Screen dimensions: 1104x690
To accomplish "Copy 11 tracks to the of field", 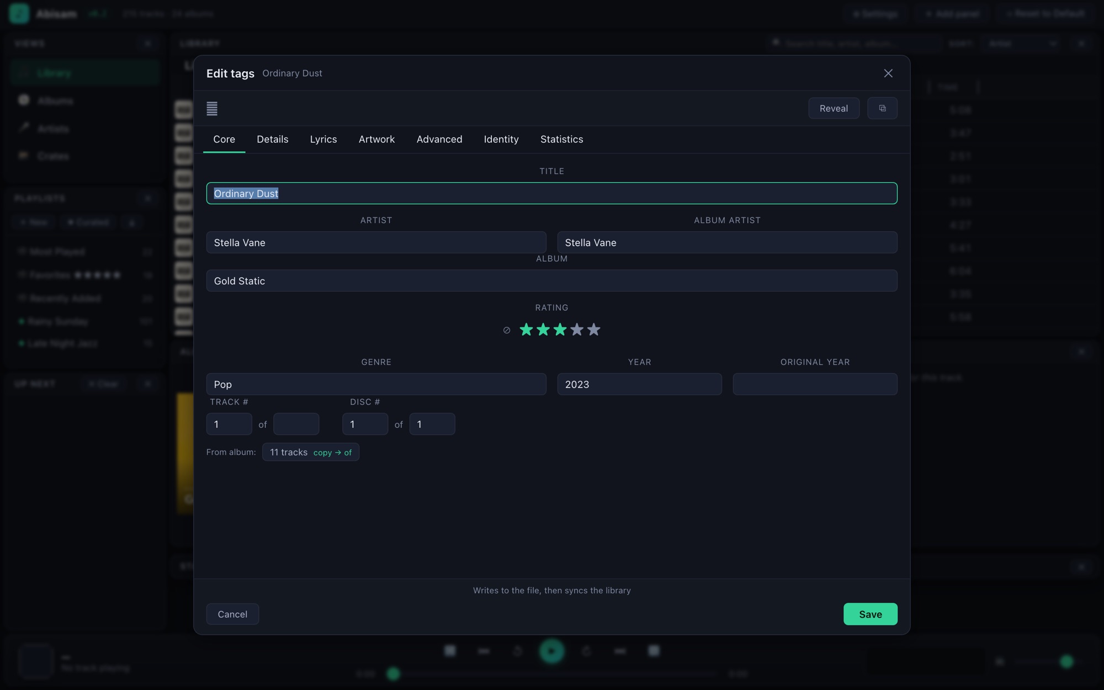I will click(311, 452).
